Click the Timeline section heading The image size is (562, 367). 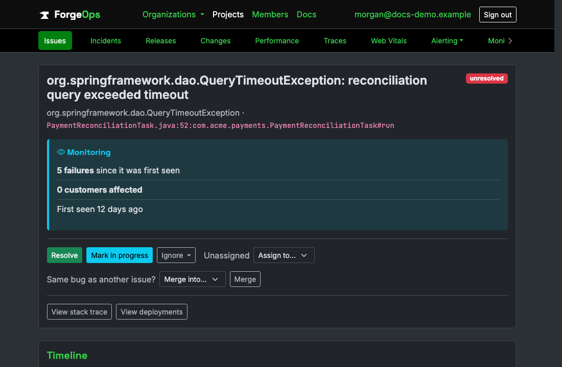point(67,356)
